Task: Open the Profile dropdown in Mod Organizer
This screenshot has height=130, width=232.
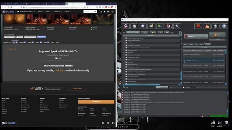Action: [x=133, y=32]
